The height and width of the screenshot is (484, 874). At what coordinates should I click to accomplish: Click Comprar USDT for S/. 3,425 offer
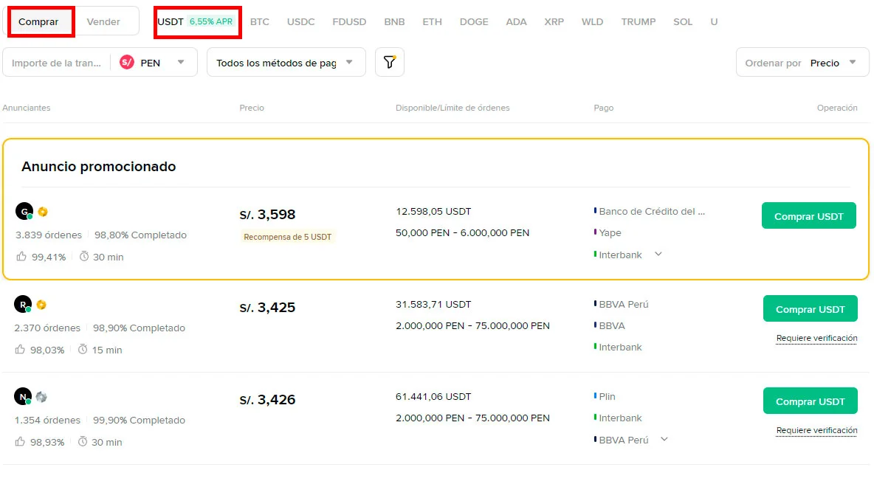click(810, 308)
